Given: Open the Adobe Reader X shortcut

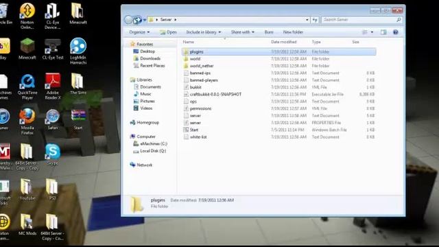Looking at the screenshot, I should pyautogui.click(x=53, y=86).
